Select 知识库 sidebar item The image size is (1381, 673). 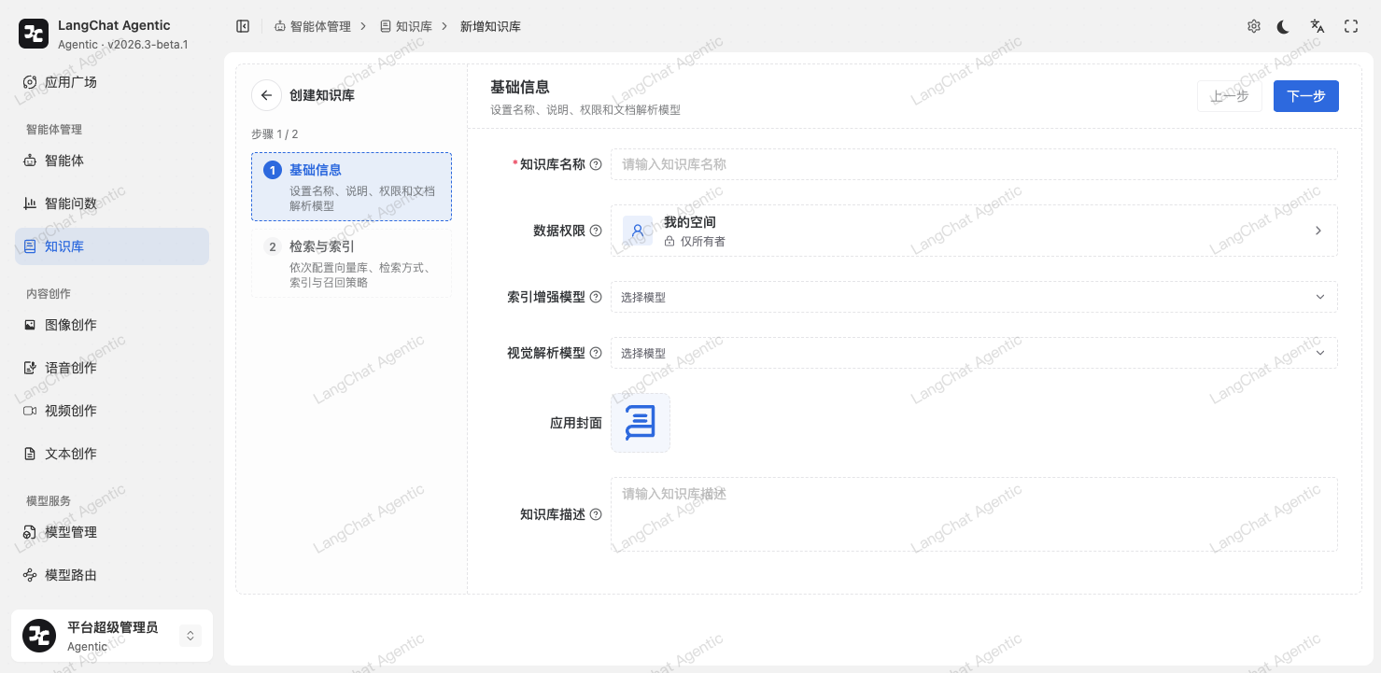click(x=112, y=246)
